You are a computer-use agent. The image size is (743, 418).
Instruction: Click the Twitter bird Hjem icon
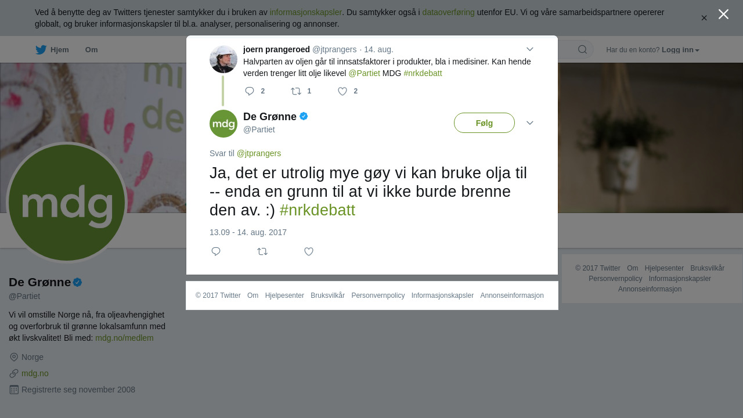click(x=41, y=50)
